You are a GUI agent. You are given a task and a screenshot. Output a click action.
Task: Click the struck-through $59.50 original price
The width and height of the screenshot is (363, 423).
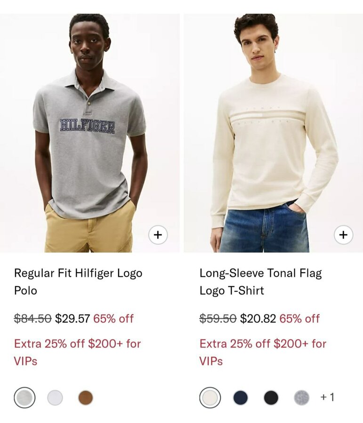tap(218, 318)
